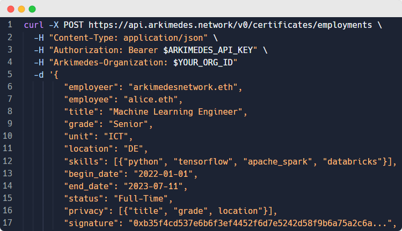Click the green maximize window dot
This screenshot has height=231, width=402.
[32, 9]
